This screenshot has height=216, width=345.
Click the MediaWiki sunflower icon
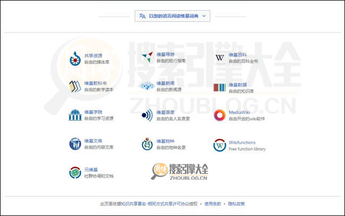tap(219, 115)
